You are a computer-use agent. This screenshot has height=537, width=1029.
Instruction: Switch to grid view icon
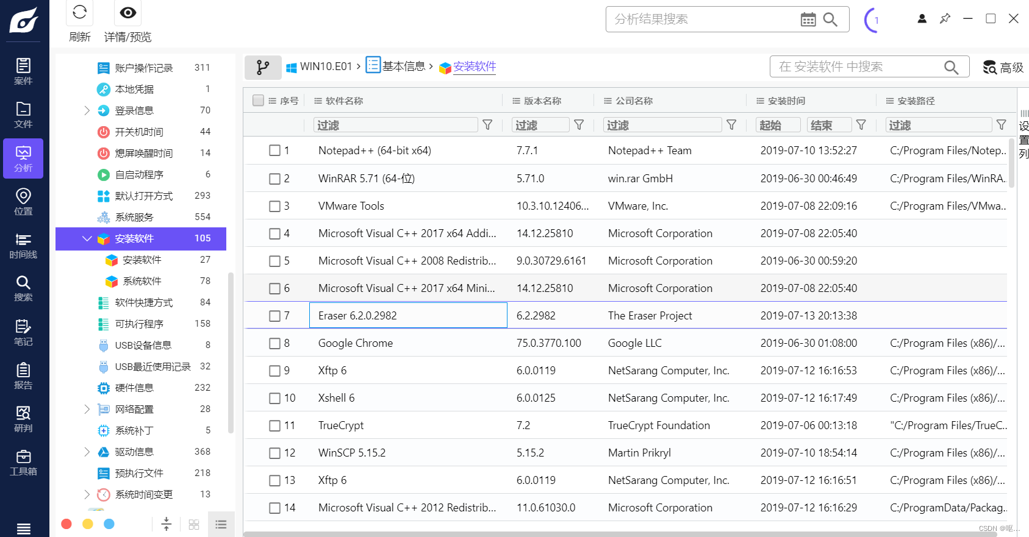coord(194,524)
